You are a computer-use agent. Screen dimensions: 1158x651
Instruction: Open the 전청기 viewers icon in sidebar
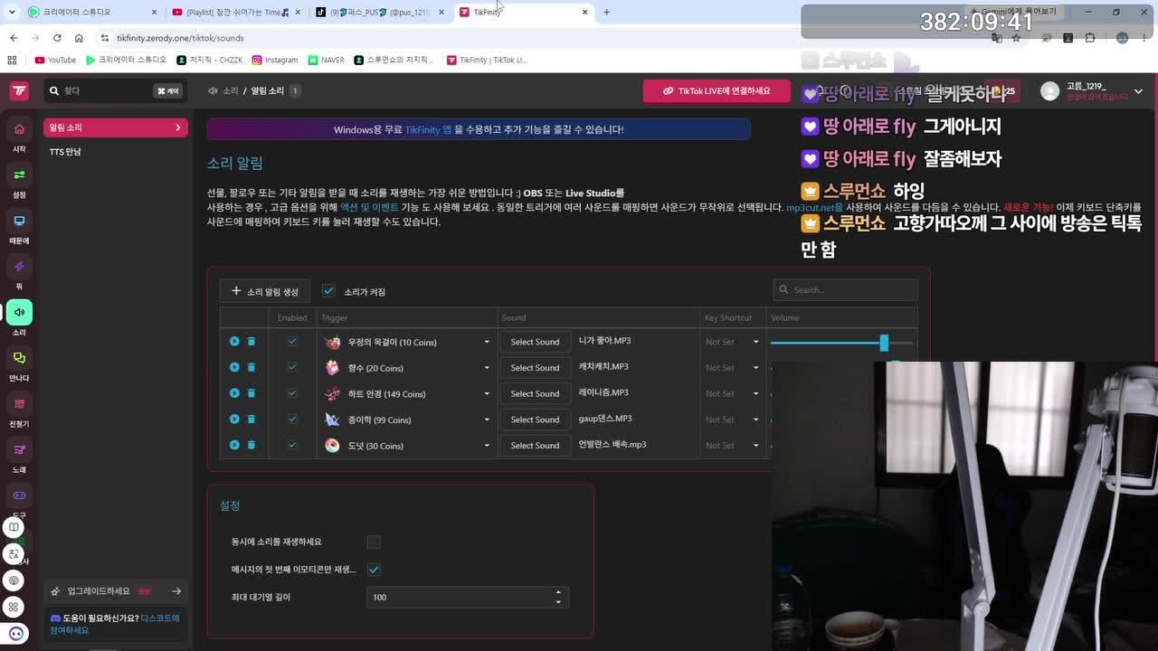click(19, 403)
